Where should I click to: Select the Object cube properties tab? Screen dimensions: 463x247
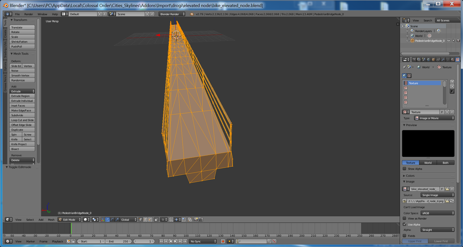(x=433, y=60)
